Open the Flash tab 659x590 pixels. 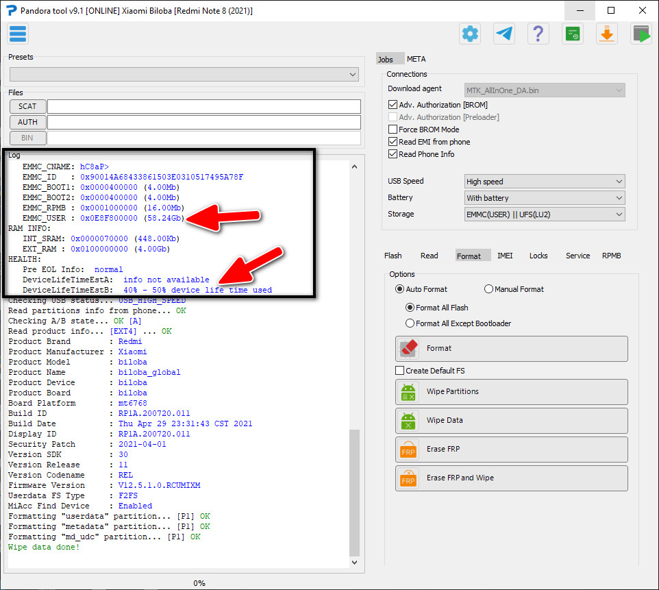coord(393,256)
